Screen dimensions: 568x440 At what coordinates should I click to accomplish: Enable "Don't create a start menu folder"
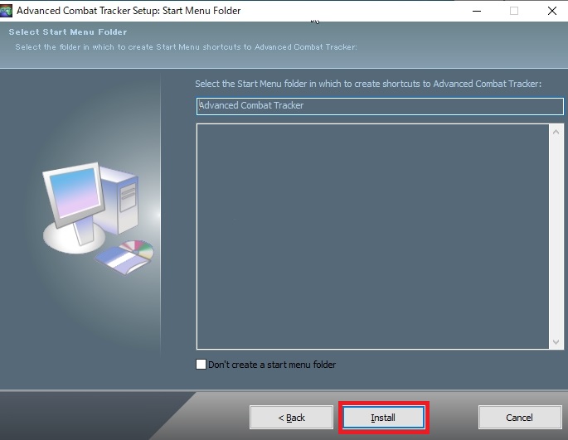(201, 365)
